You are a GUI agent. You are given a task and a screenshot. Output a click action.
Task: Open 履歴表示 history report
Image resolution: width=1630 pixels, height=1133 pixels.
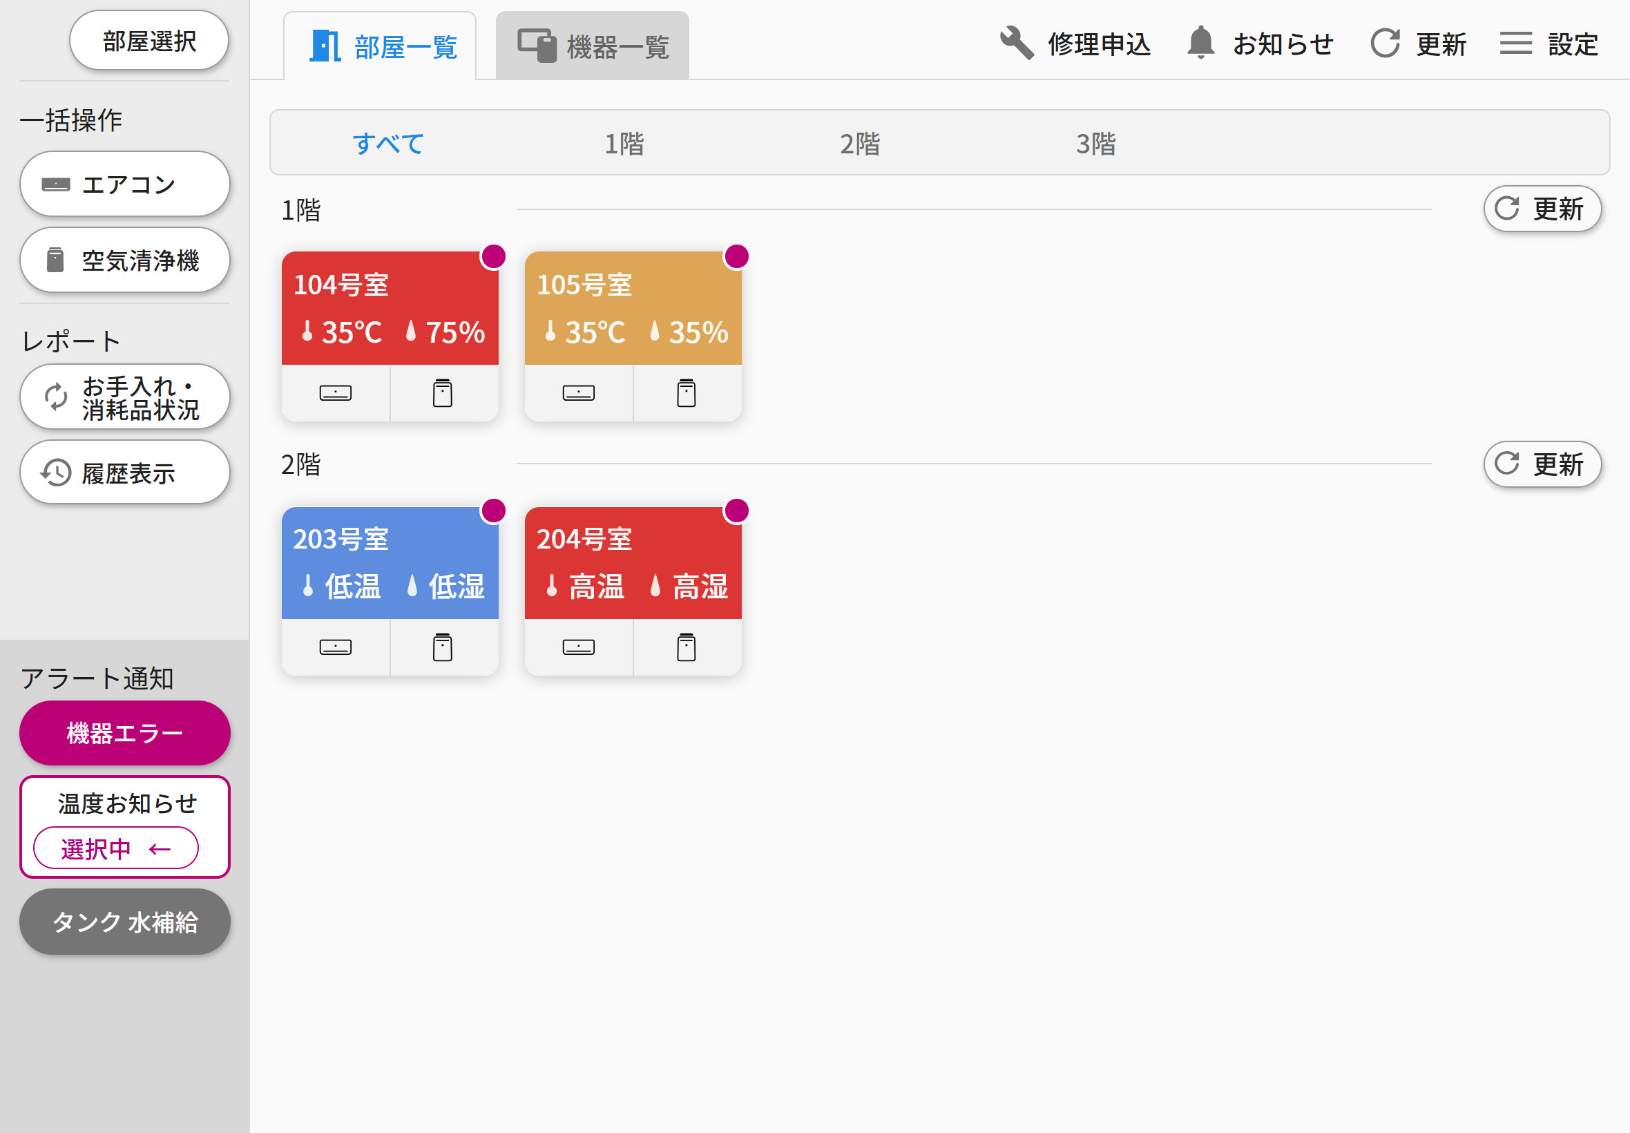click(125, 473)
